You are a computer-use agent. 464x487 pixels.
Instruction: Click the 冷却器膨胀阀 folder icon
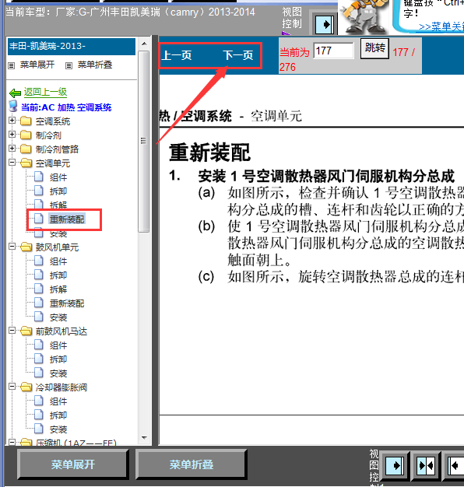(26, 387)
